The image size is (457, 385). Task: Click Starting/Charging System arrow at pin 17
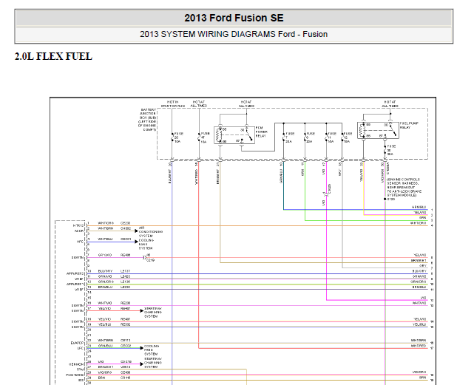(142, 311)
